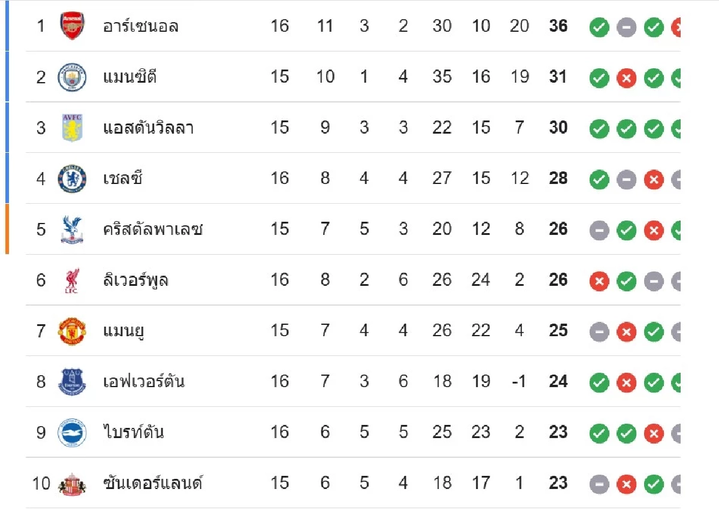Click the Liverpool club crest

[72, 280]
